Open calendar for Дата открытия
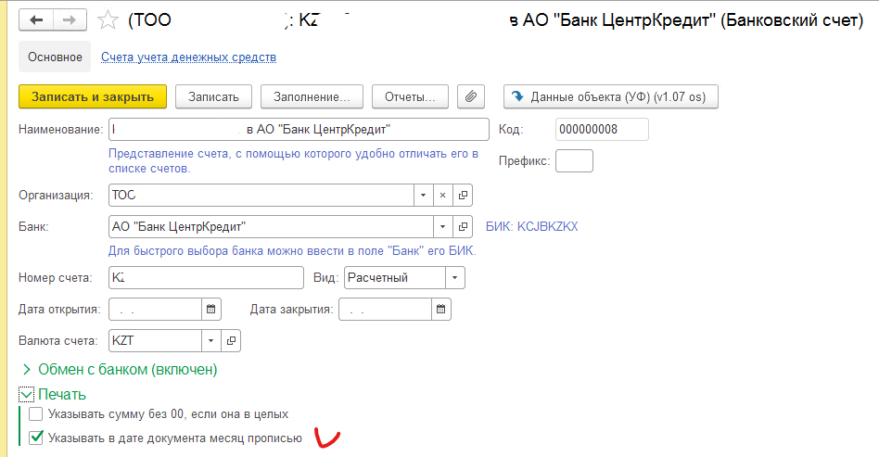This screenshot has height=457, width=879. click(x=211, y=309)
